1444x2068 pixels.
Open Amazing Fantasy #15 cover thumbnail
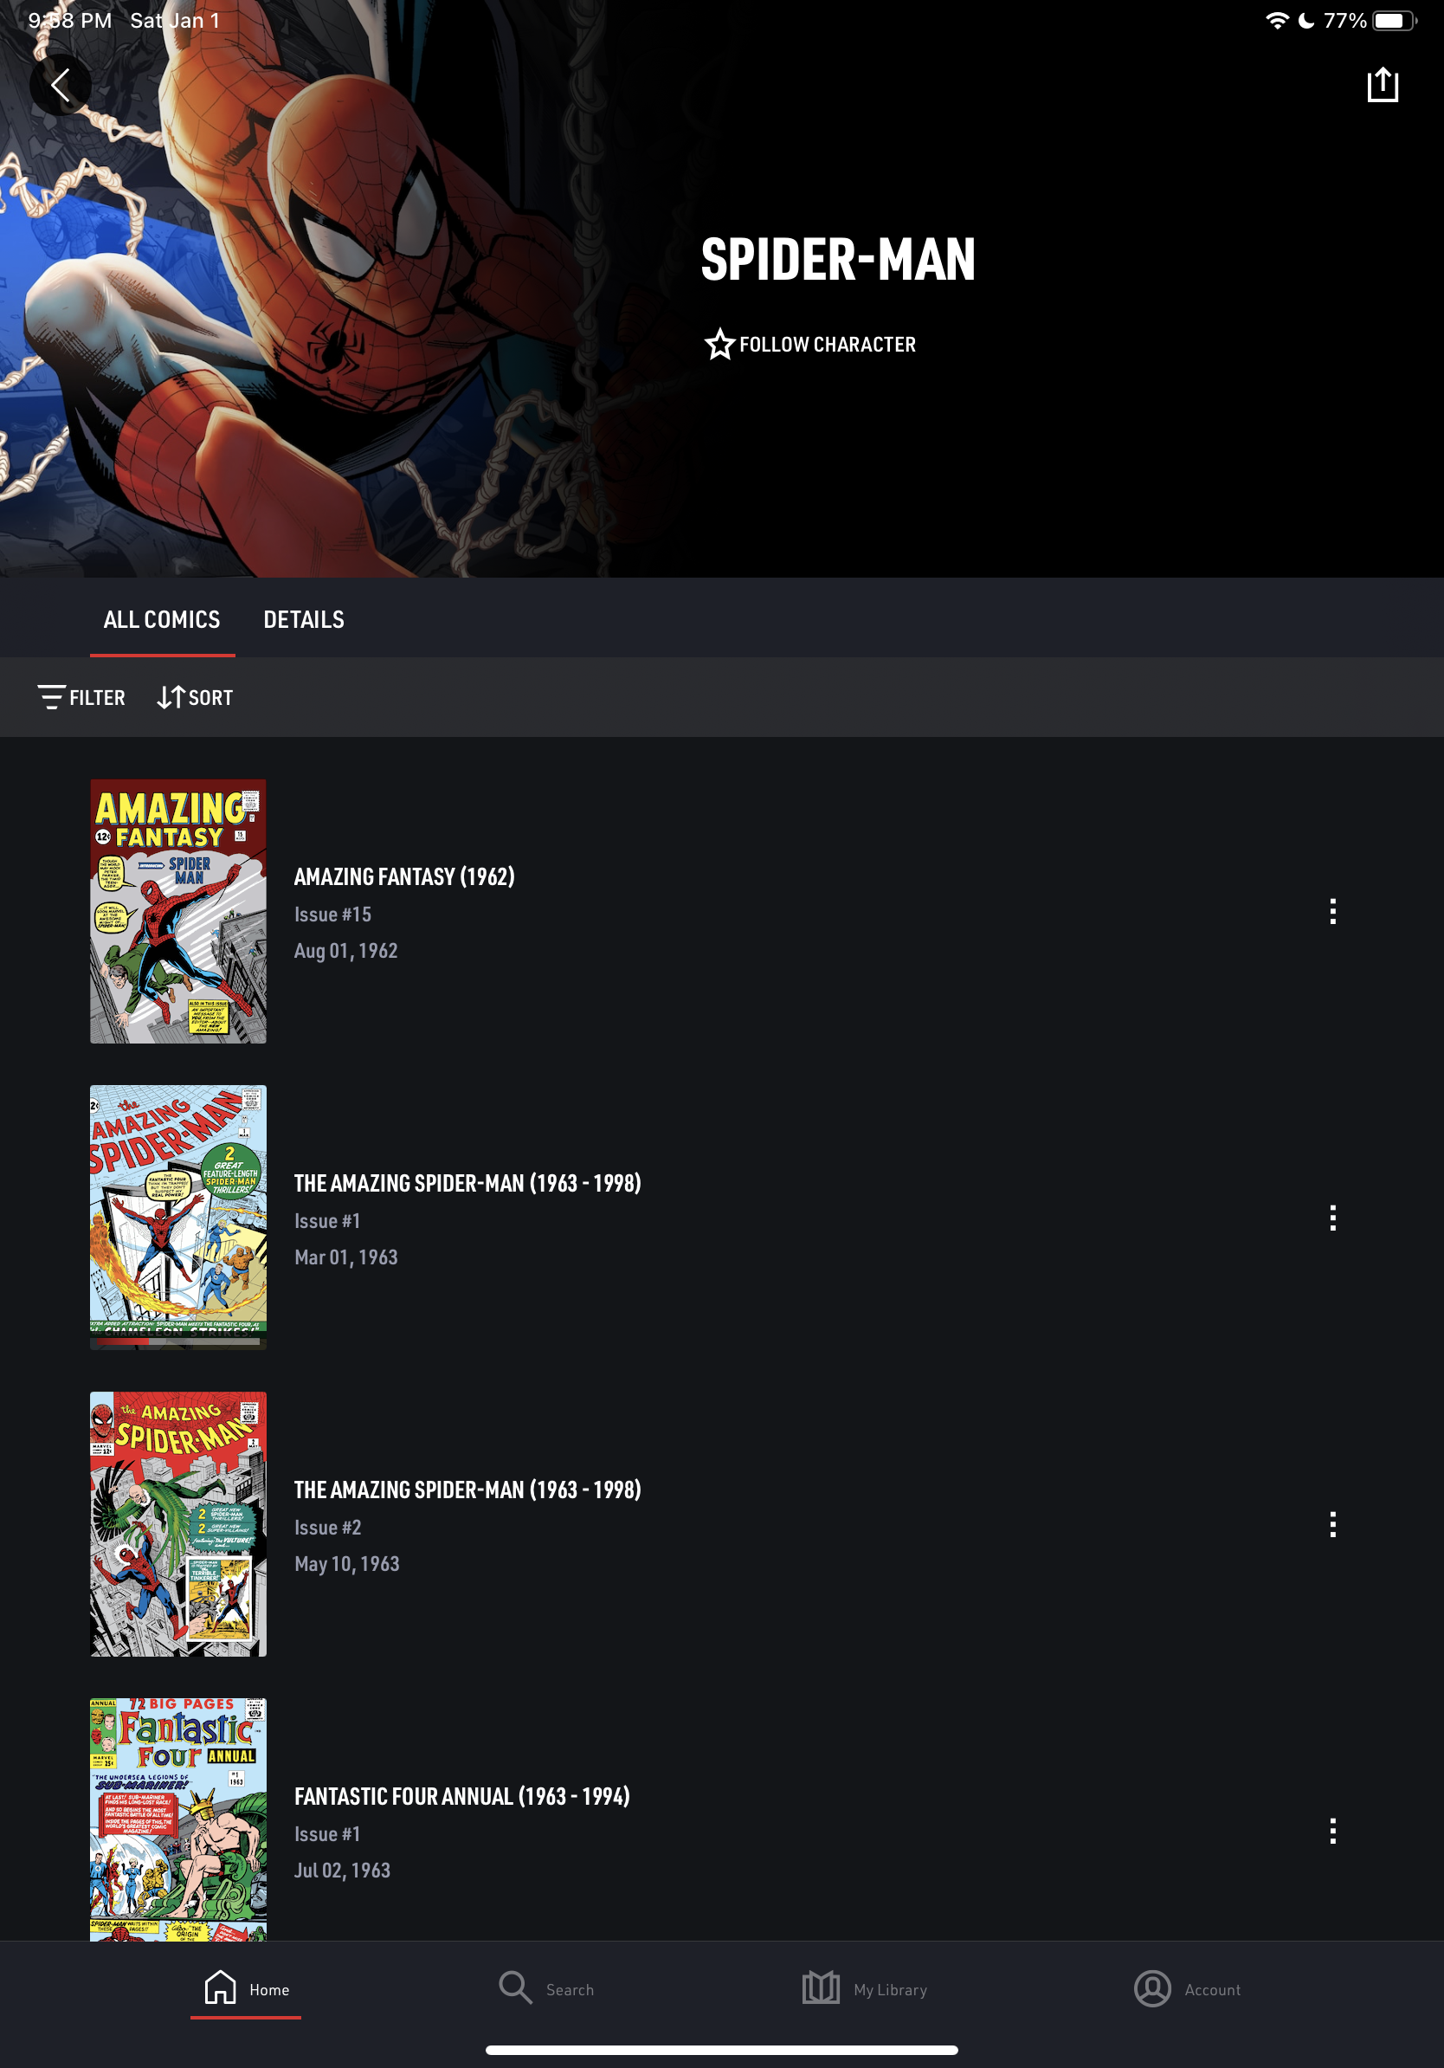[x=178, y=912]
